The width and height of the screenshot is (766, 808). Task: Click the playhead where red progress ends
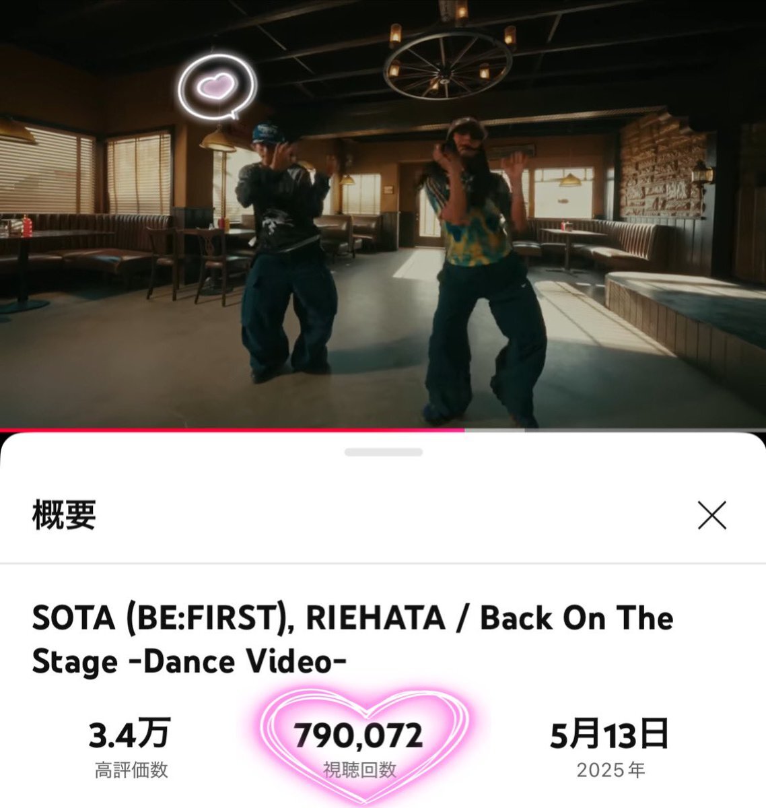point(464,430)
